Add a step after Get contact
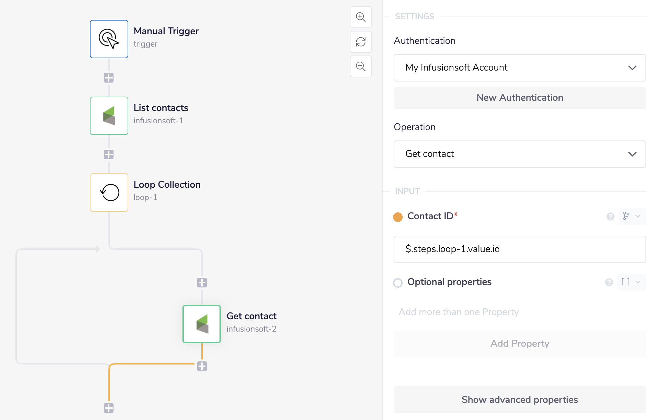Screen dimensions: 653x420 (x=202, y=366)
